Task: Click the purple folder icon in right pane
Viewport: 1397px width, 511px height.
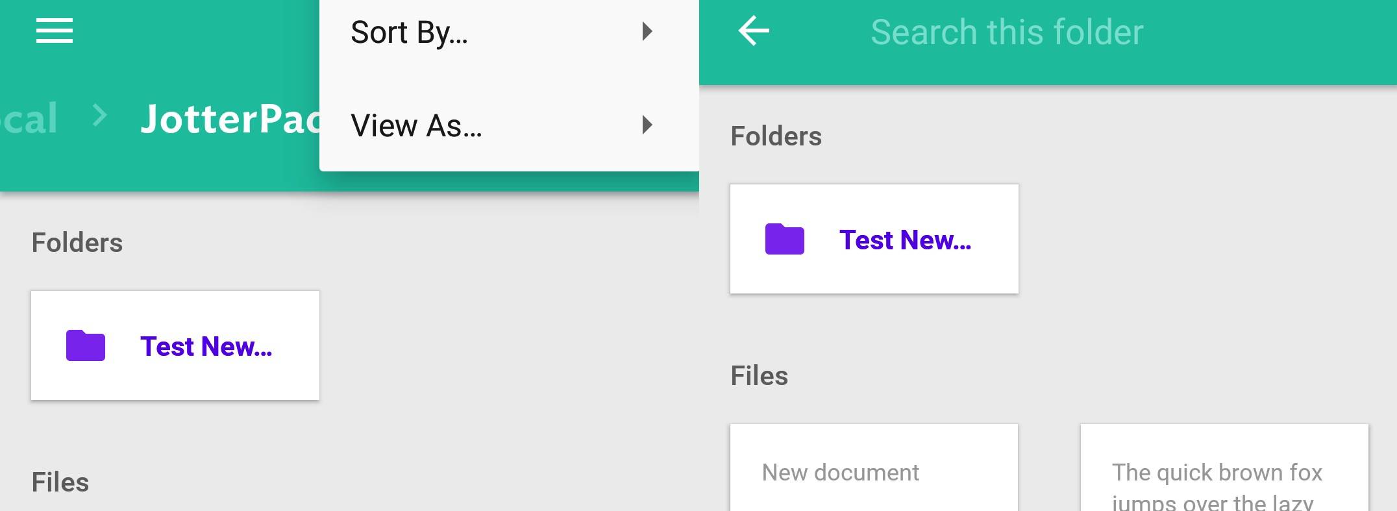Action: tap(785, 239)
